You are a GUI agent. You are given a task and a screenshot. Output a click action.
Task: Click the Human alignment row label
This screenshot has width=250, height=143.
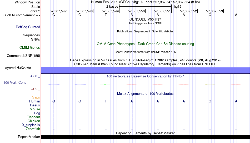coord(34,101)
